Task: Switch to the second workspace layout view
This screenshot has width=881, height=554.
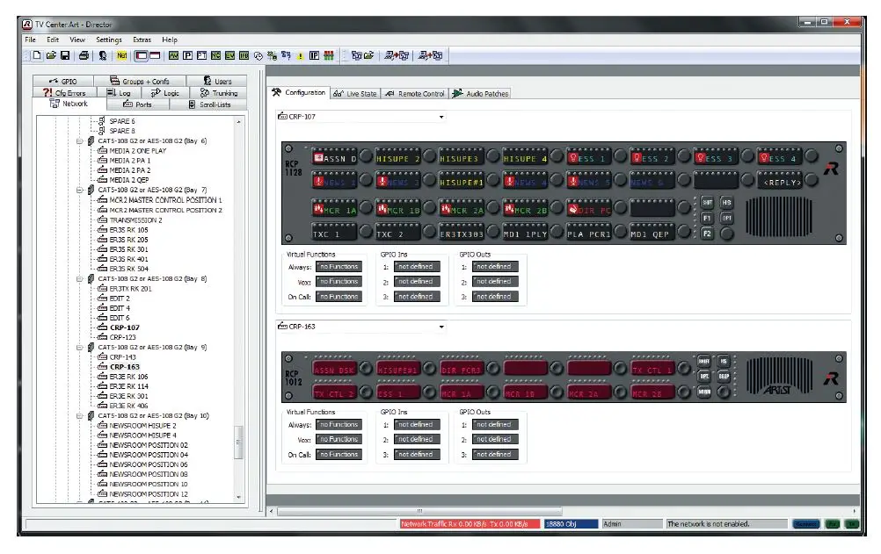Action: tap(155, 55)
